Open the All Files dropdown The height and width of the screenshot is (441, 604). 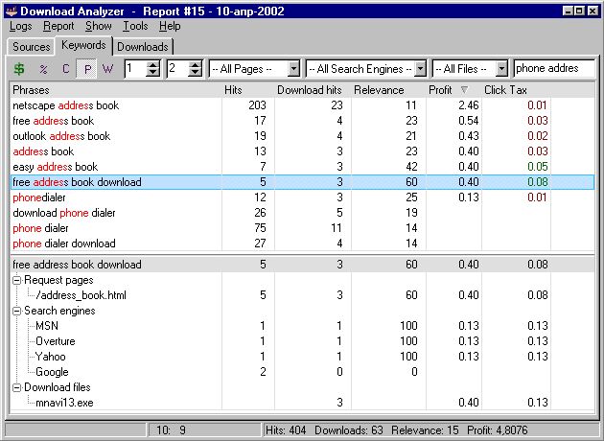(501, 69)
